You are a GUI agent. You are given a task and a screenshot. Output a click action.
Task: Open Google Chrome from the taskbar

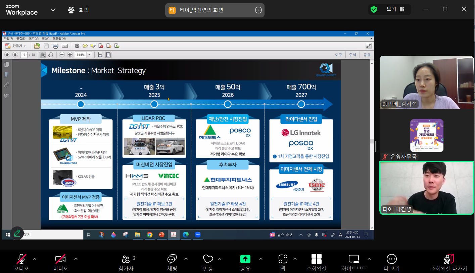coord(149,234)
